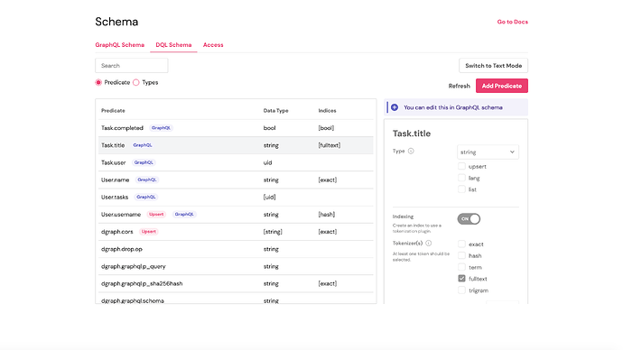Enable the list checkbox
623x350 pixels.
[461, 189]
